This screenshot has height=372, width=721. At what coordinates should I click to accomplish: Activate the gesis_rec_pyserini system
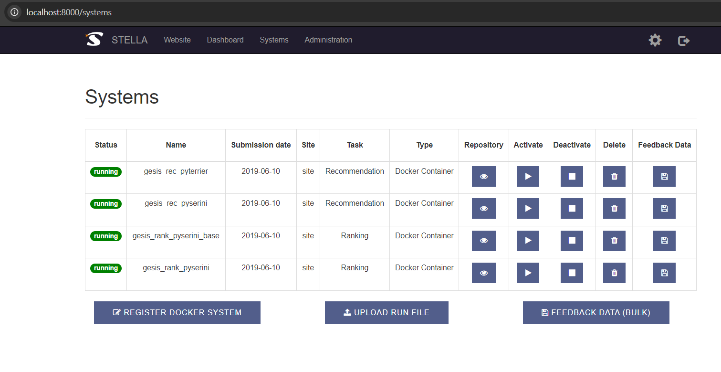point(528,208)
